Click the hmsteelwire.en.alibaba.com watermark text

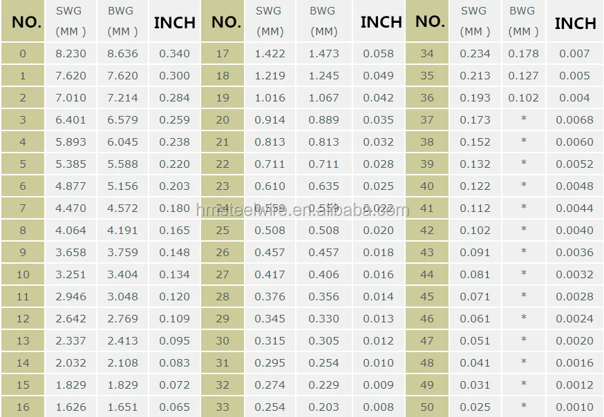point(302,210)
